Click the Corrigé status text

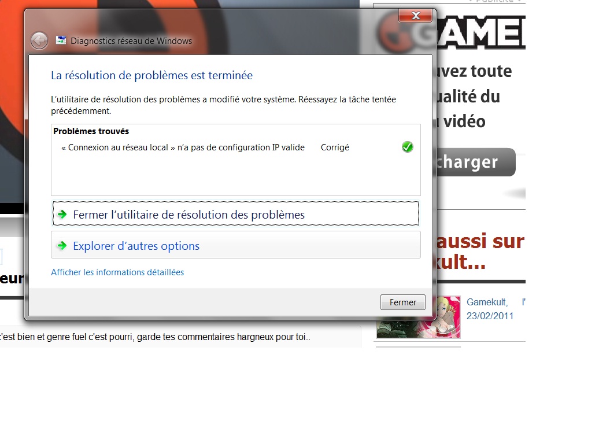[x=335, y=147]
